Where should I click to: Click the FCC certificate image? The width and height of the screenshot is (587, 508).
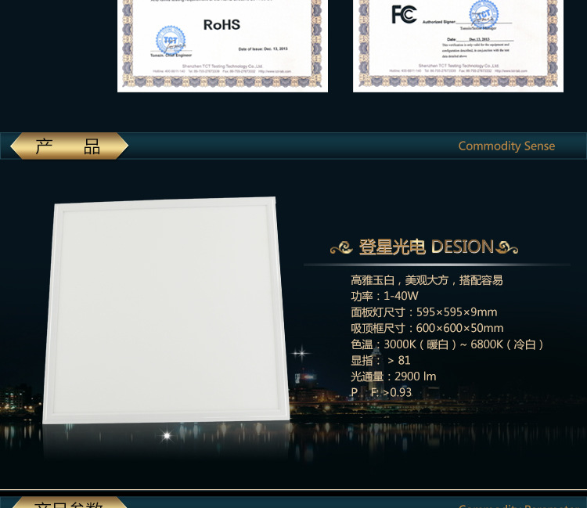point(458,45)
